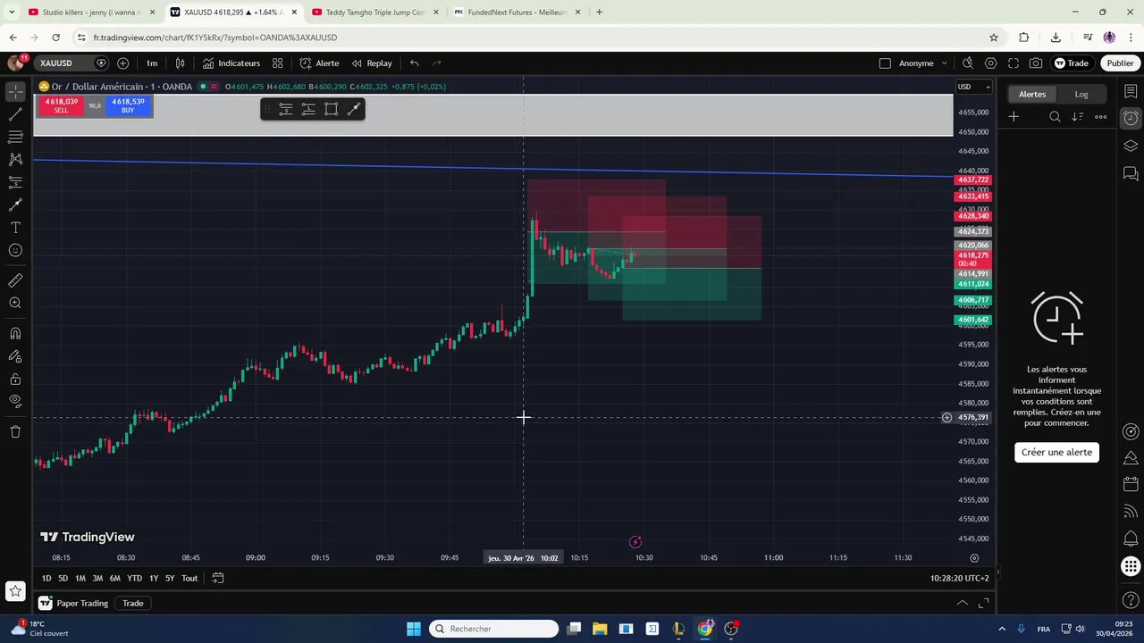Open the emoji icons tool

coord(15,250)
